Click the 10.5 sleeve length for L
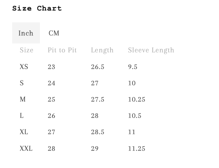This screenshot has width=219, height=168. [x=135, y=116]
